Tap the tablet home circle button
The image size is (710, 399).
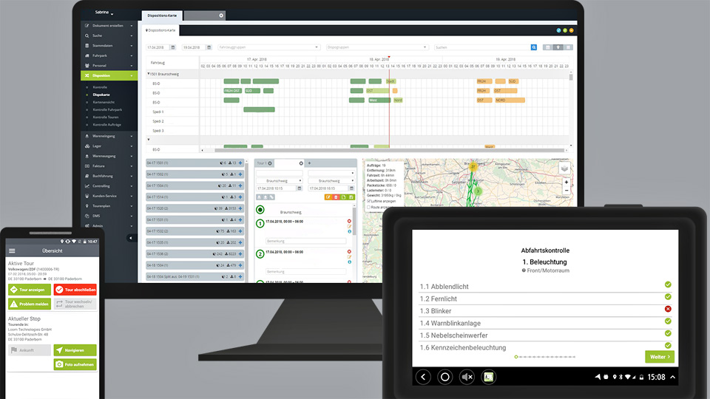[445, 377]
